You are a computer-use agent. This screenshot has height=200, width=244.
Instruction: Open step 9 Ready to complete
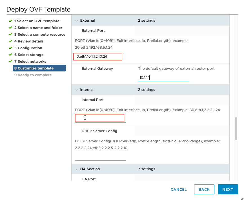click(x=33, y=75)
